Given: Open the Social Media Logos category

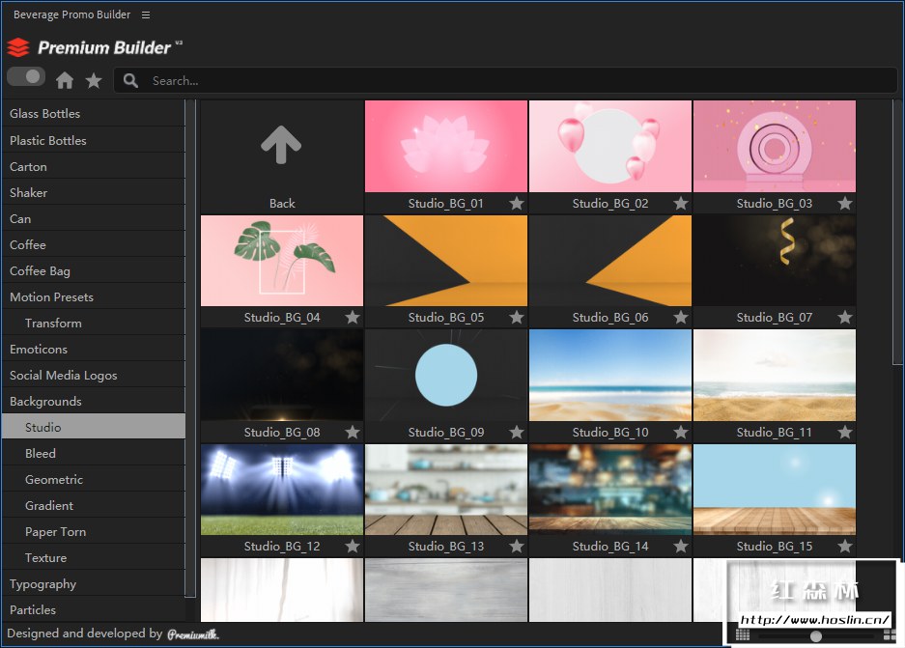Looking at the screenshot, I should pos(94,375).
